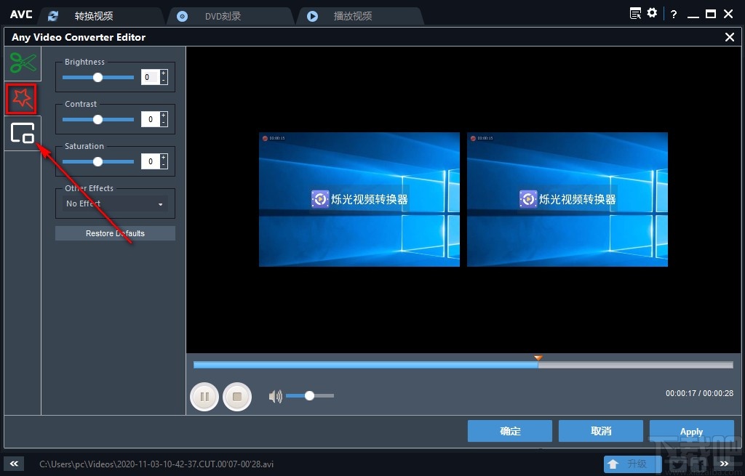This screenshot has width=745, height=476.
Task: Mute audio using the speaker icon
Action: pos(275,395)
